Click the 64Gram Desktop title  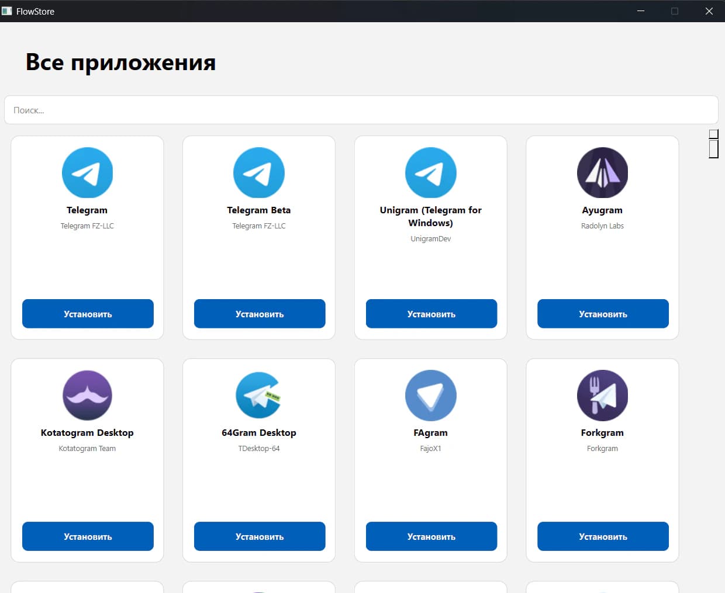click(x=259, y=433)
